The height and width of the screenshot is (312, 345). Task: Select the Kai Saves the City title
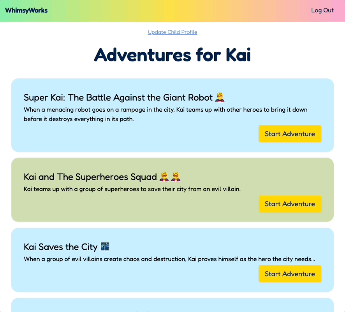[60, 247]
